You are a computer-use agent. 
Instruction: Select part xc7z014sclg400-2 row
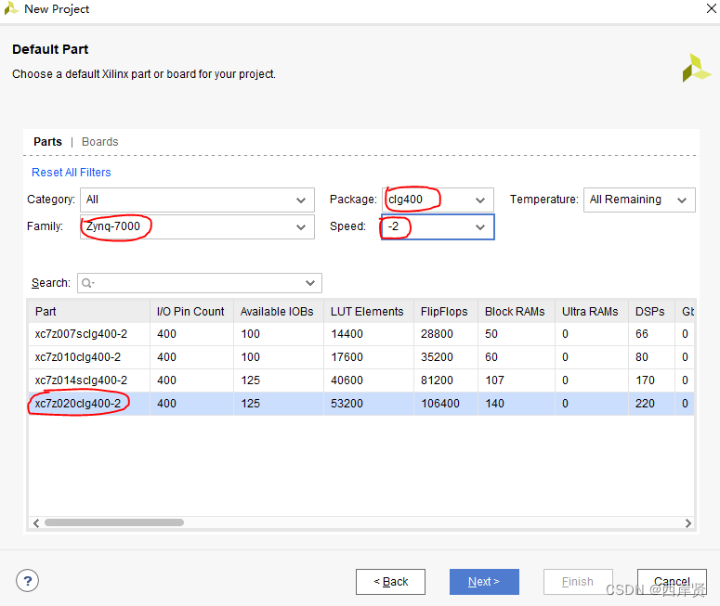(360, 380)
